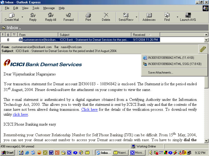Sort by attachment column header
The image size is (209, 156).
[x=8, y=35]
